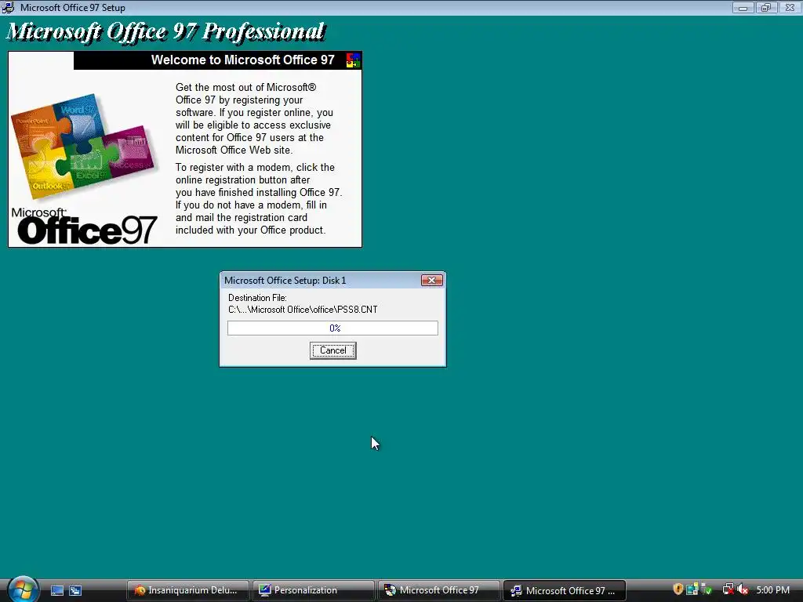Click the Microsoft Office97 logo text
Viewport: 803px width, 602px height.
coord(84,226)
